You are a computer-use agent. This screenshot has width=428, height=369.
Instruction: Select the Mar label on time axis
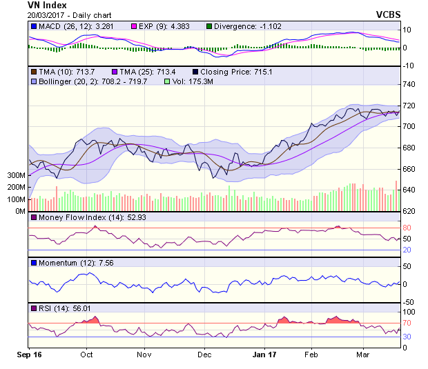pos(363,355)
